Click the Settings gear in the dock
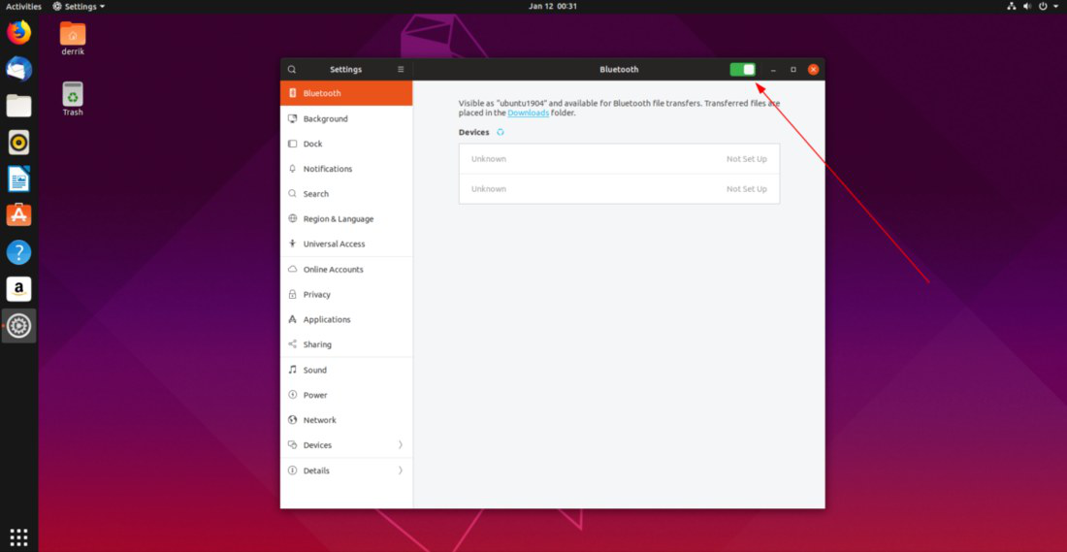Screen dimensions: 1067x552 click(x=19, y=327)
